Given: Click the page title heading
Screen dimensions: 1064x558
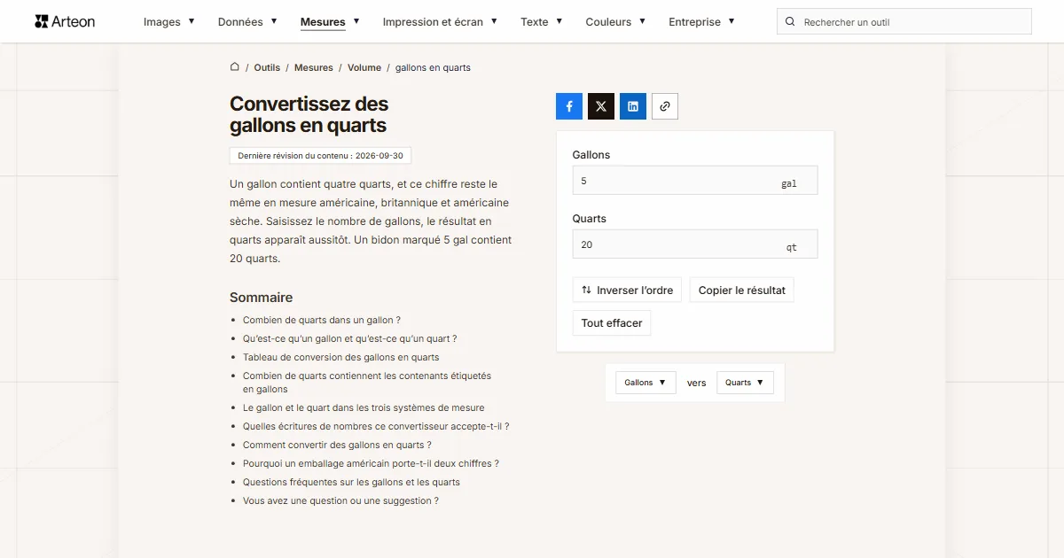Looking at the screenshot, I should pos(309,115).
